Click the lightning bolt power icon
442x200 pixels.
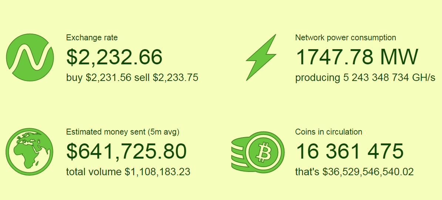tap(261, 57)
